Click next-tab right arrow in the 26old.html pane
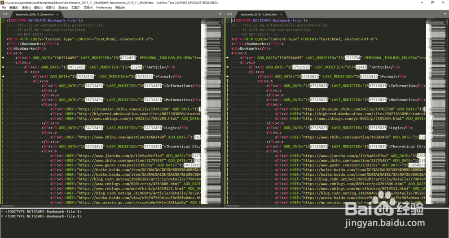The image size is (449, 238). 231,14
